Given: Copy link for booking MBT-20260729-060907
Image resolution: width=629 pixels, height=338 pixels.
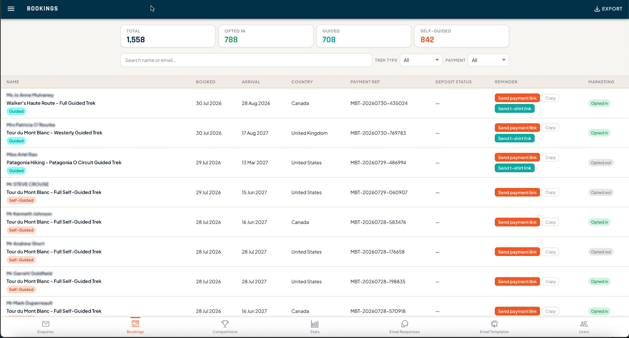Looking at the screenshot, I should tap(550, 193).
